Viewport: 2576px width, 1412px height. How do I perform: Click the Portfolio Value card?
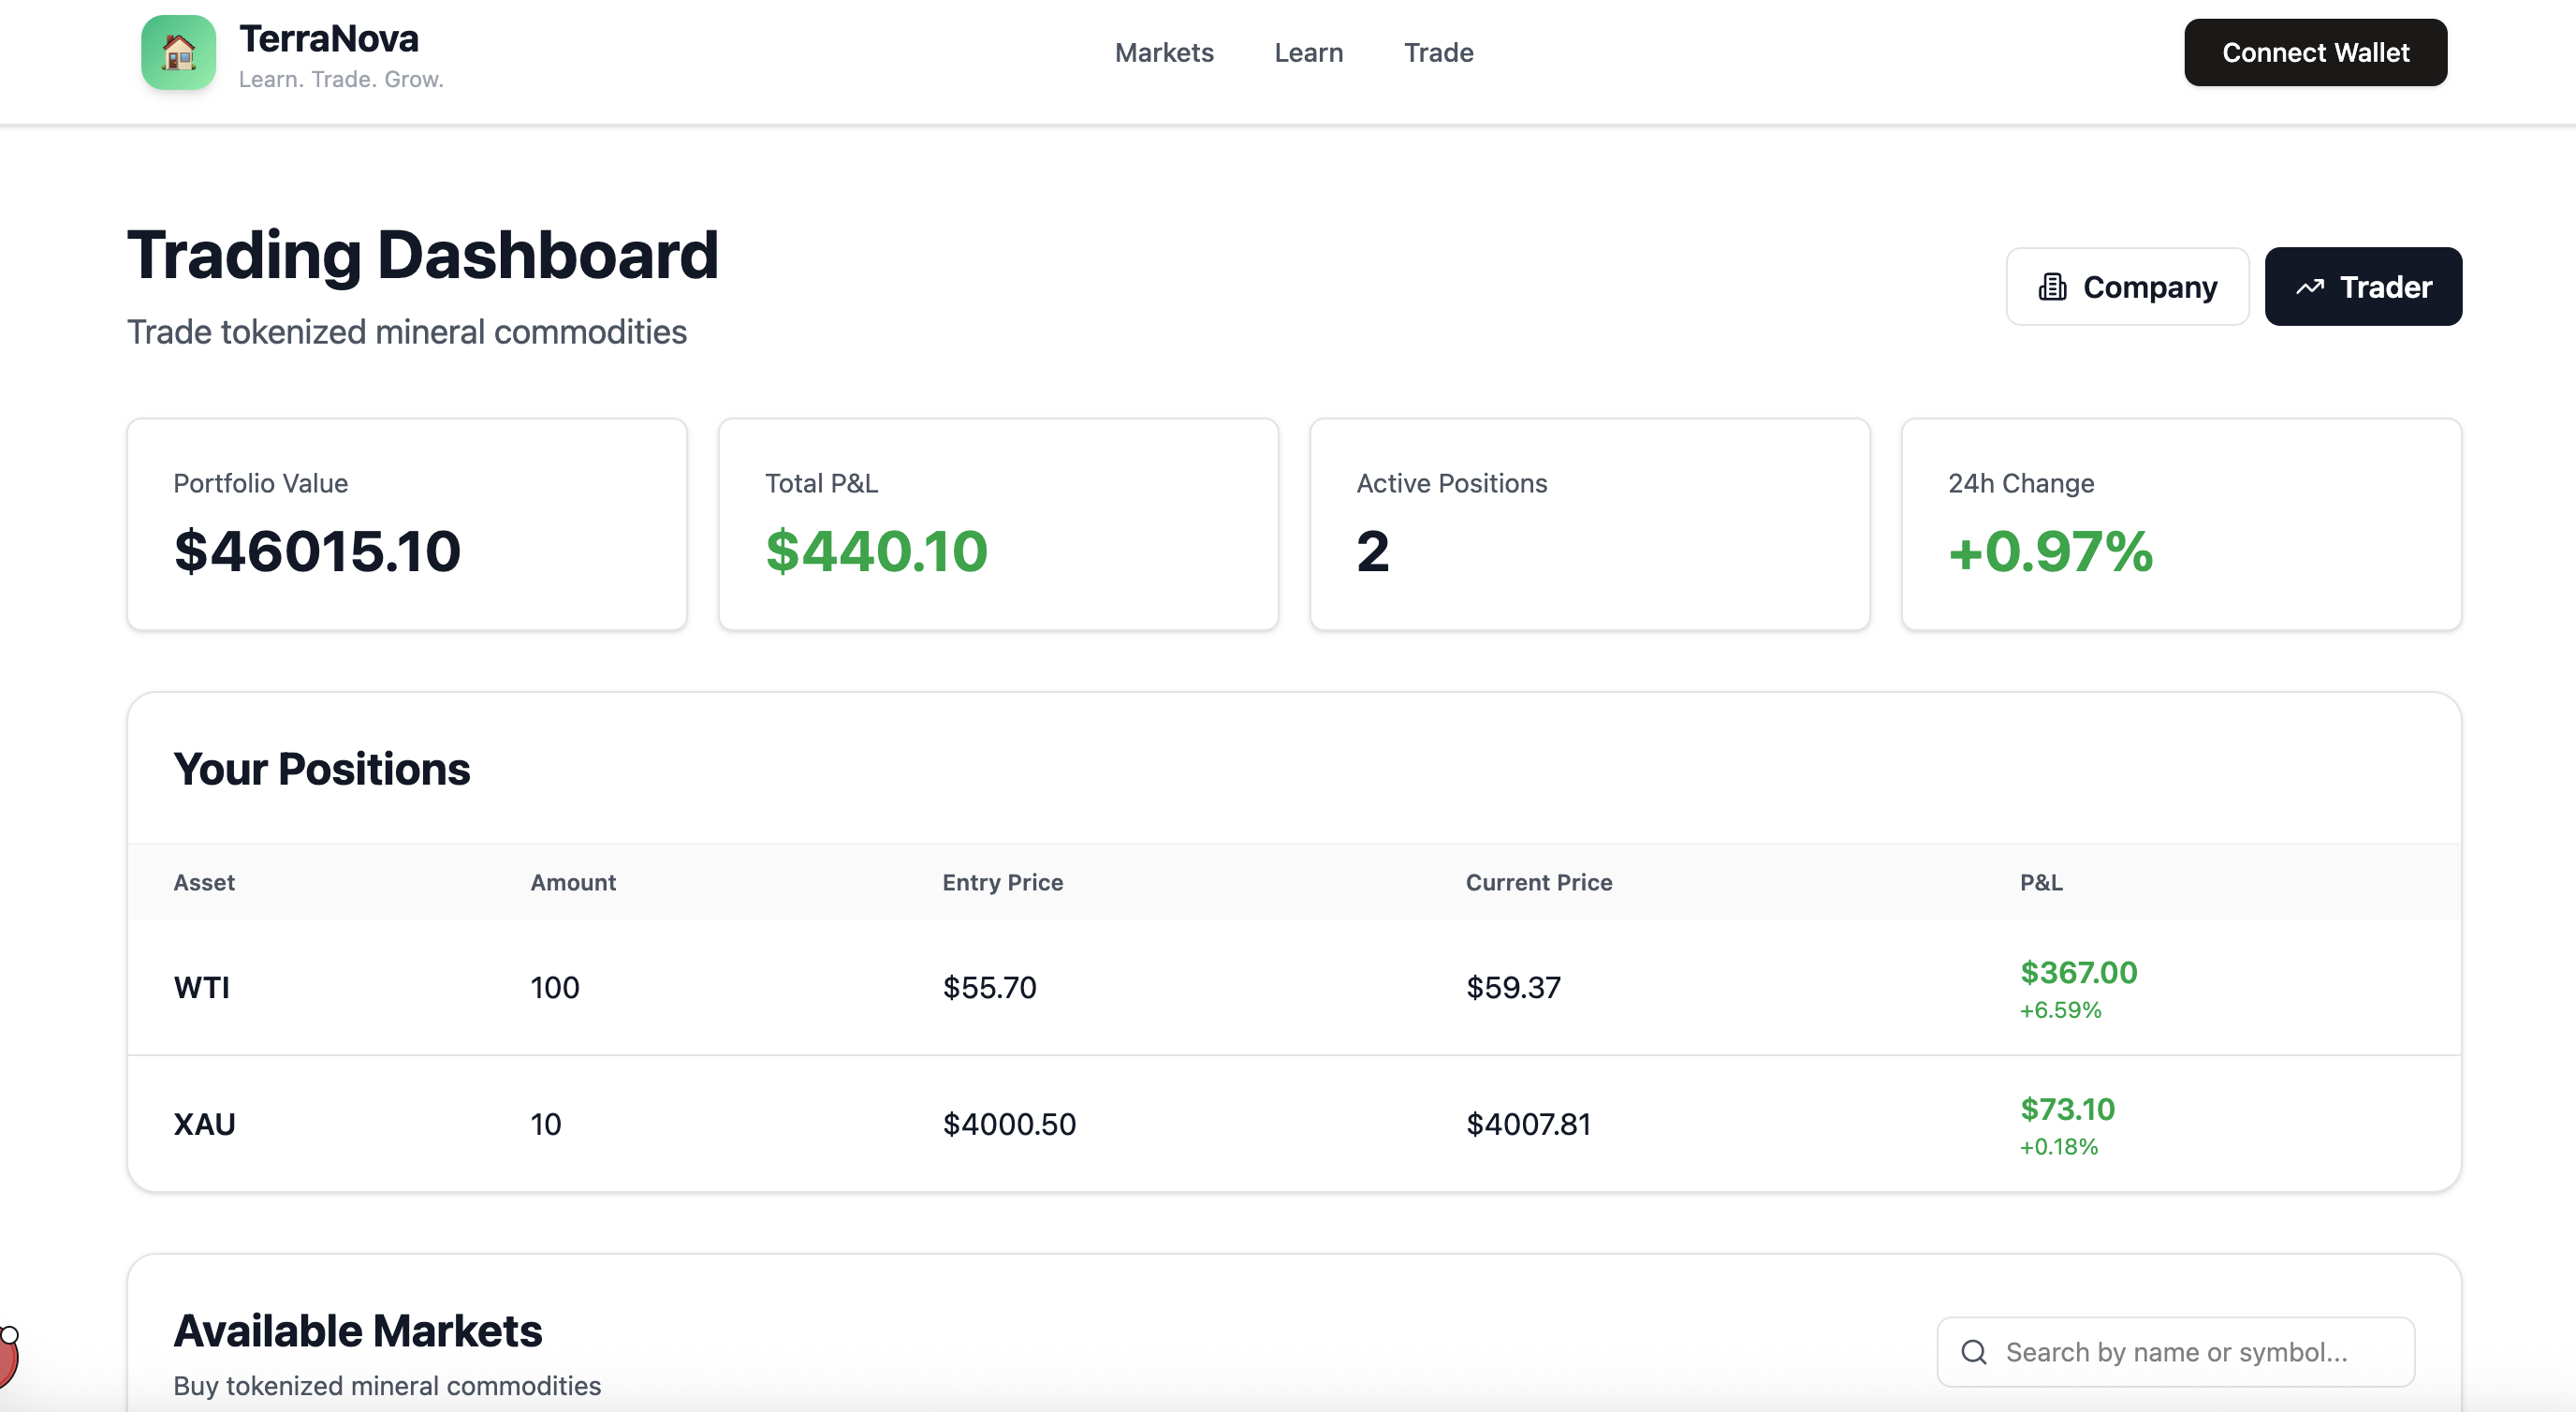407,525
